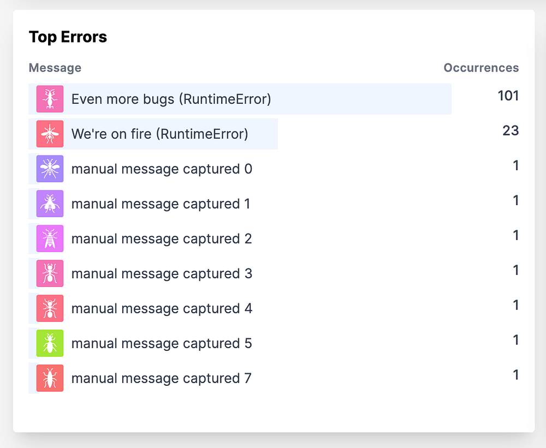
Task: Click the 23 occurrences count
Action: 511,131
